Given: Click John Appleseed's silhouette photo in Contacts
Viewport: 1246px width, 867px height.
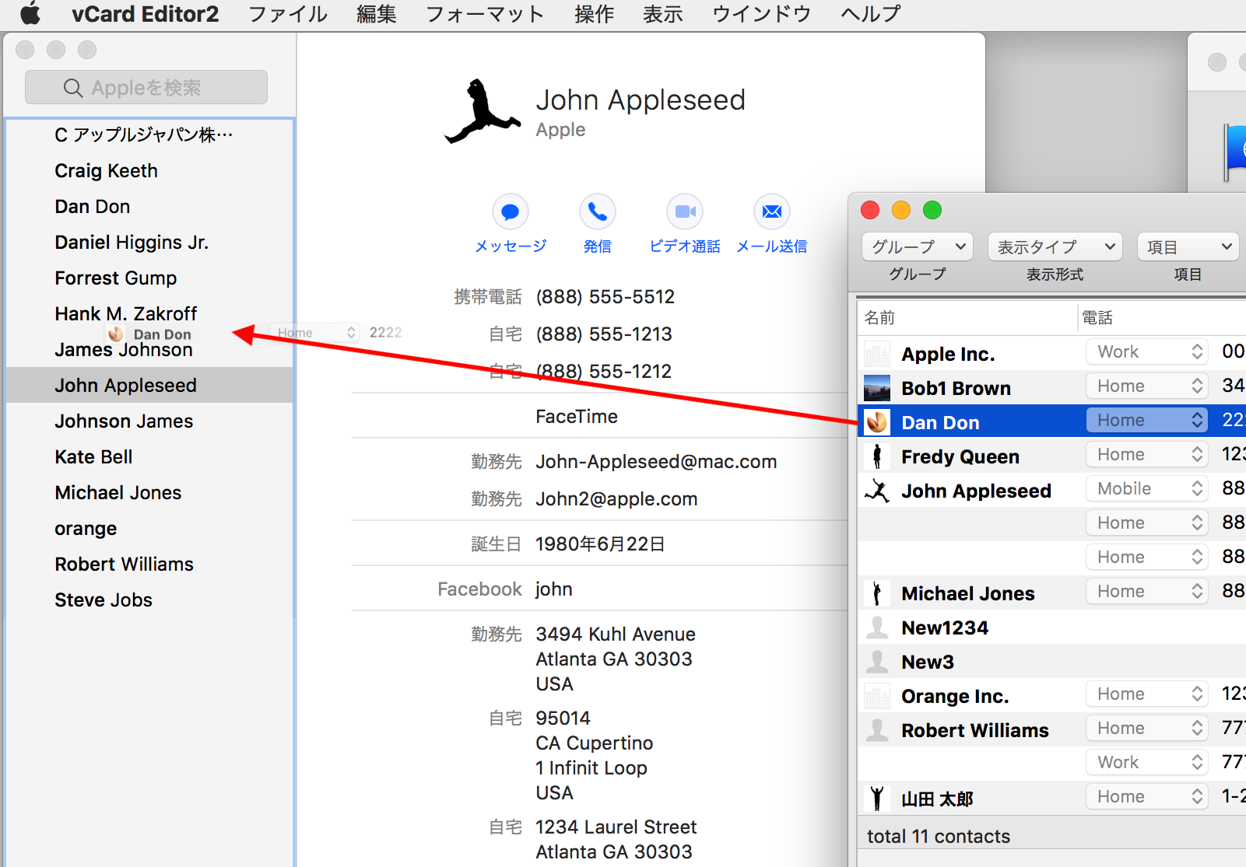Looking at the screenshot, I should pos(483,111).
